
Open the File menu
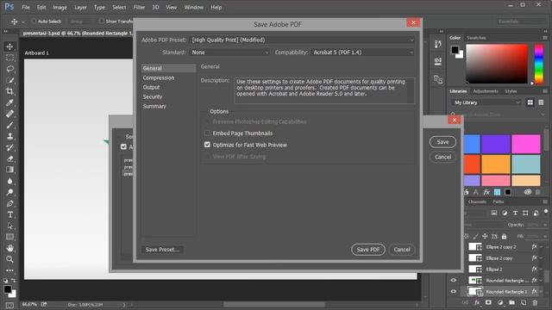(26, 7)
